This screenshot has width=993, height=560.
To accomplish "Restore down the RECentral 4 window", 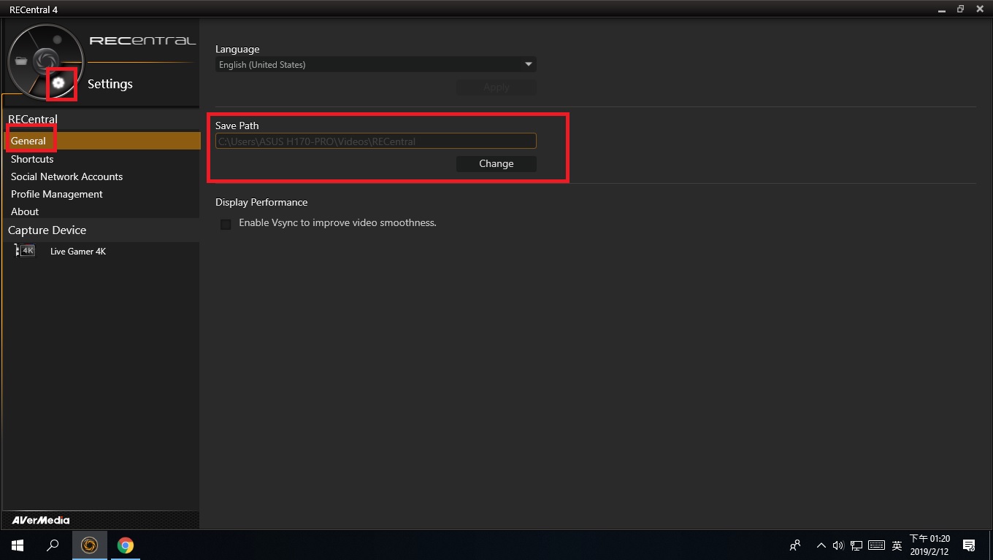I will tap(961, 9).
